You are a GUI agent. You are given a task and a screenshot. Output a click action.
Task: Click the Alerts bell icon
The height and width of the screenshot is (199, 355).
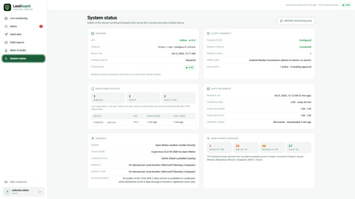pyautogui.click(x=6, y=26)
